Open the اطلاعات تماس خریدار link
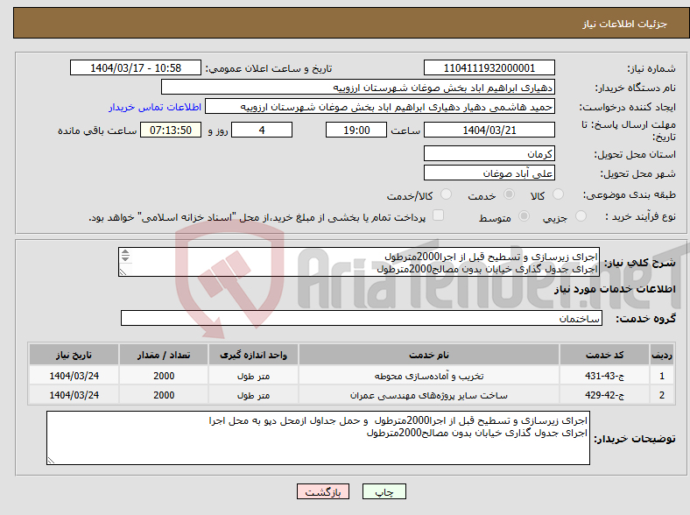The image size is (690, 515). tap(155, 107)
